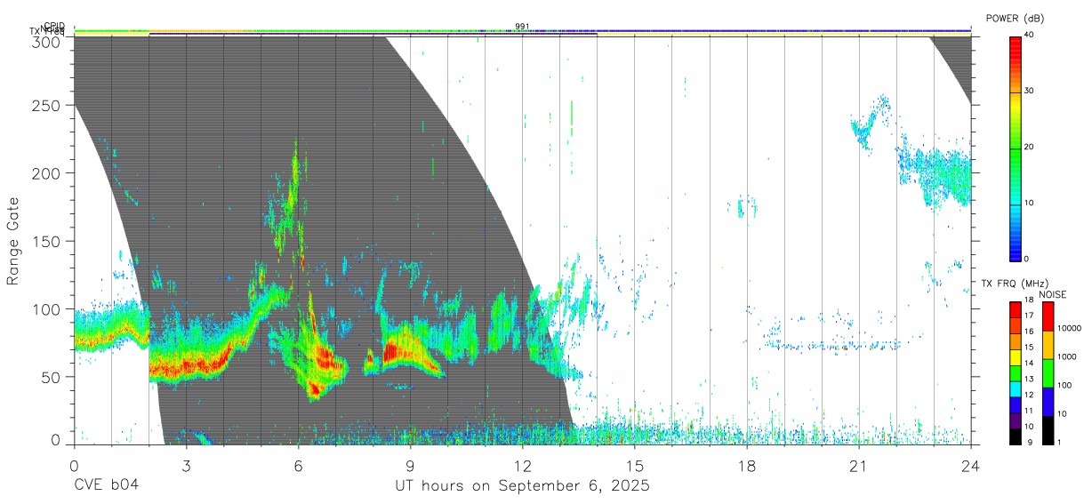
Task: Click the '50' range gate tick label
Action: coord(52,377)
